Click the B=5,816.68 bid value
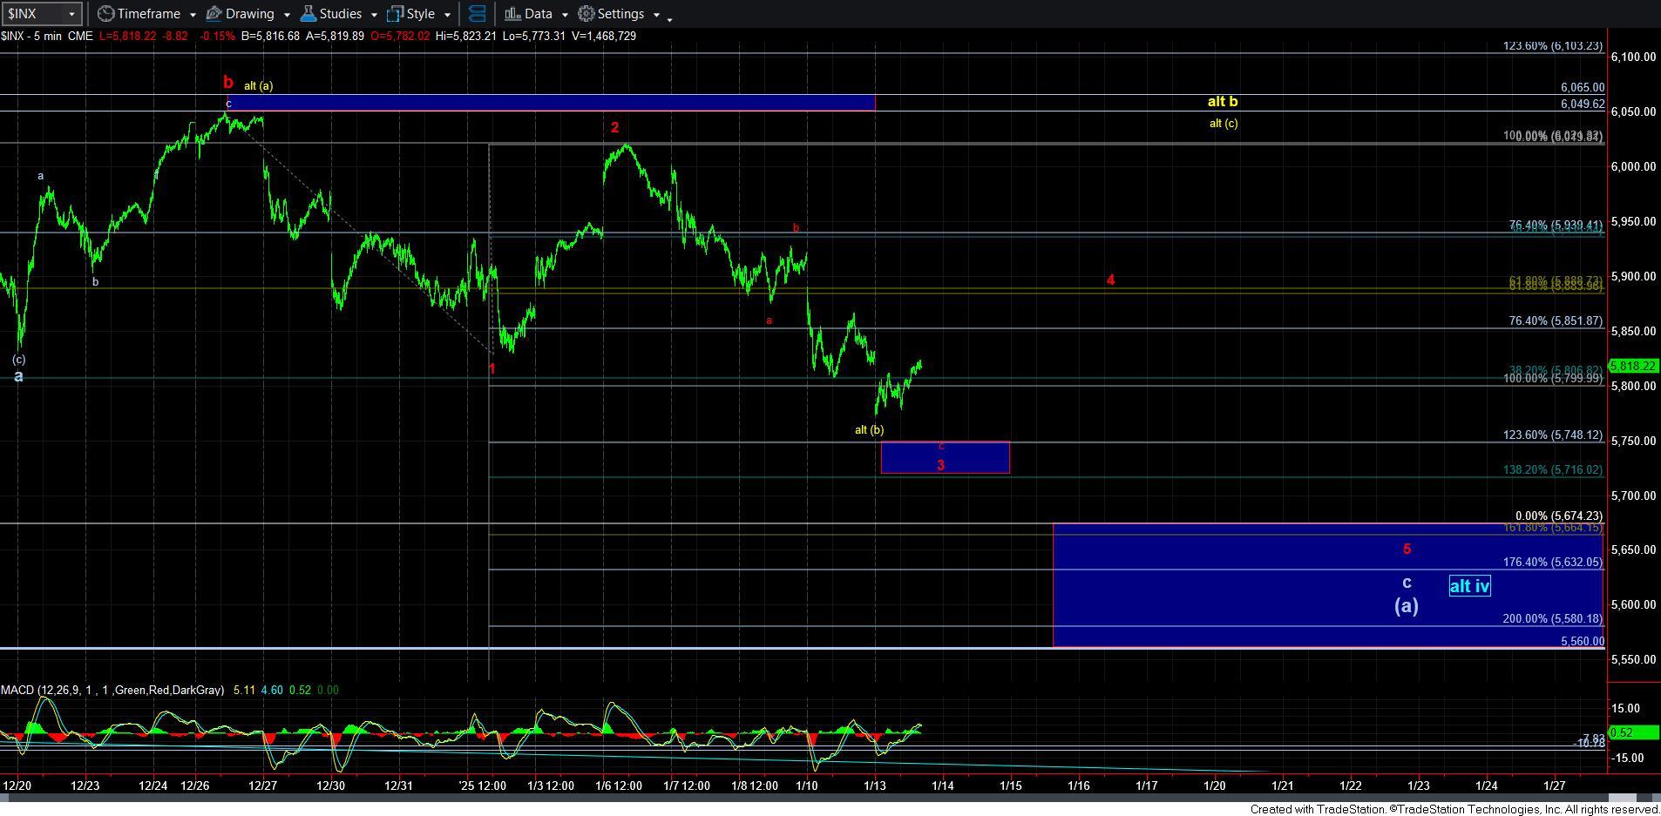Viewport: 1661px width, 816px height. [x=271, y=36]
